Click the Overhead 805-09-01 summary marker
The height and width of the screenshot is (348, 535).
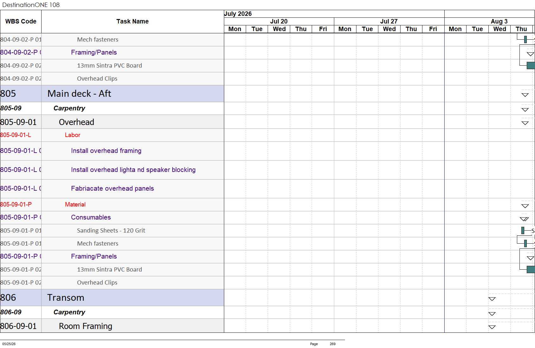(x=525, y=123)
